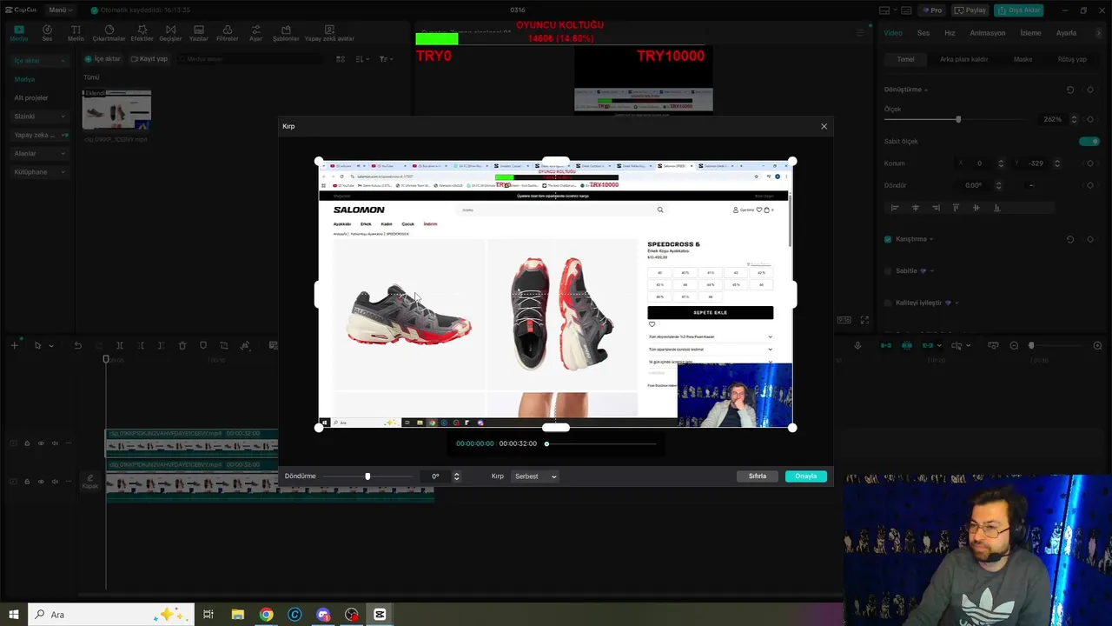Click the delete trash icon in timeline toolbar

coord(182,346)
